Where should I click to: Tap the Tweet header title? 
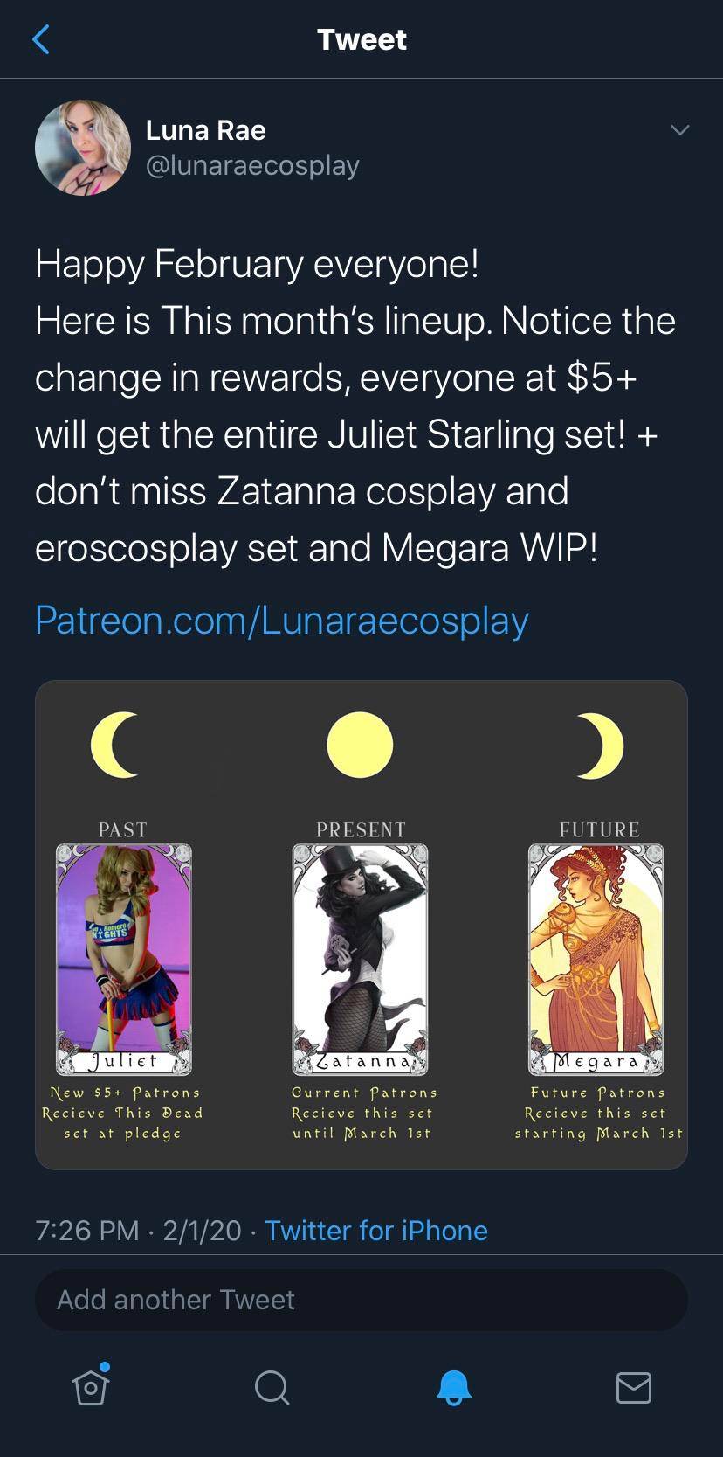[361, 39]
